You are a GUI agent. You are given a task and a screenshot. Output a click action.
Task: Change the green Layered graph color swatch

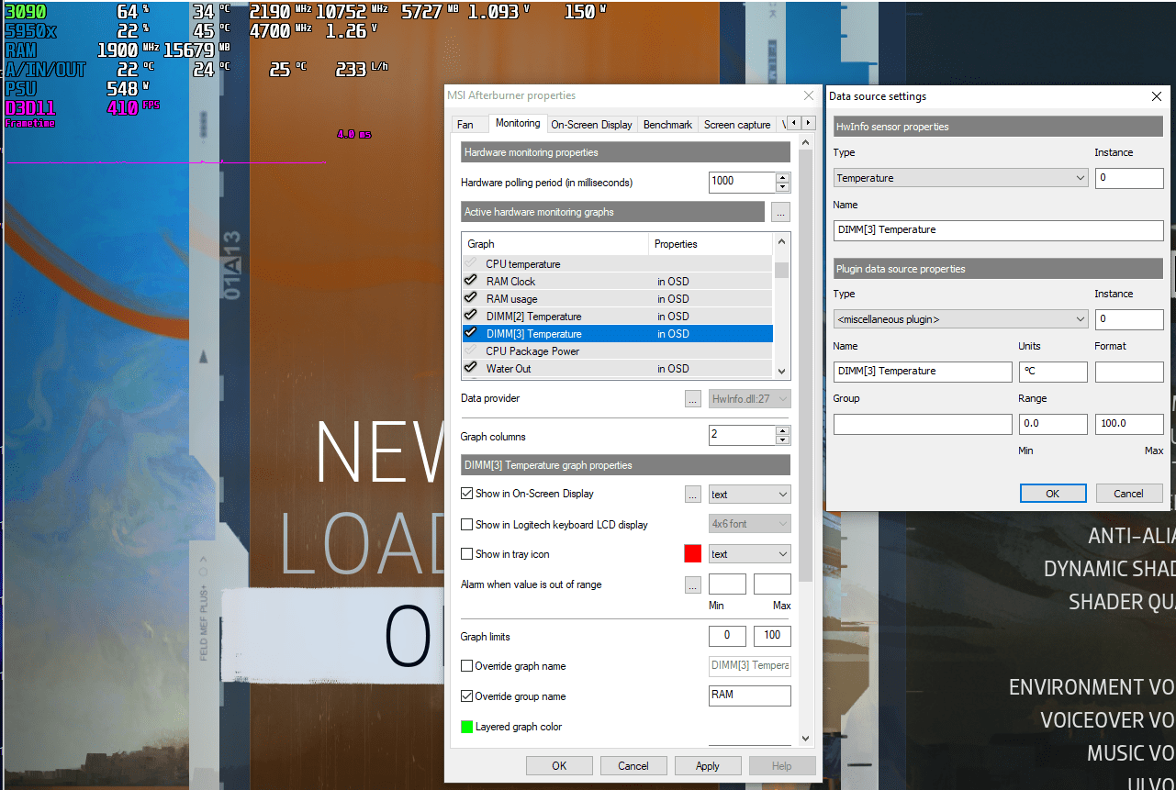coord(467,727)
